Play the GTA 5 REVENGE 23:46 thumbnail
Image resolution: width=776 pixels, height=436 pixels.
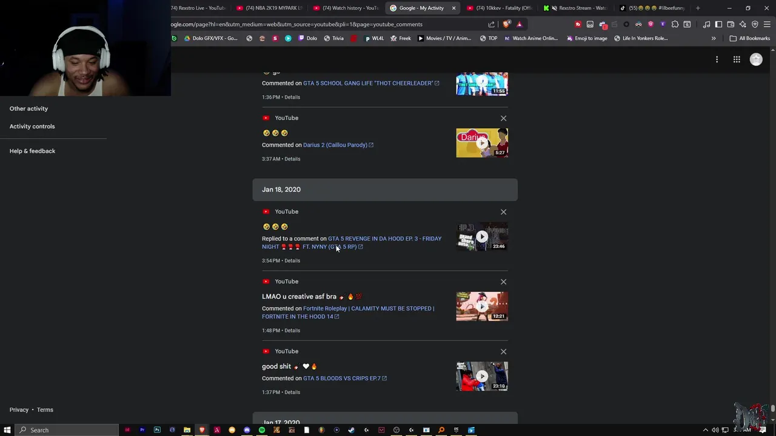pyautogui.click(x=482, y=237)
